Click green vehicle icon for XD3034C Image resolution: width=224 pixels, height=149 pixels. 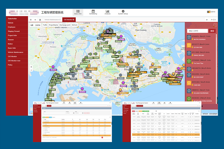pos(189,99)
